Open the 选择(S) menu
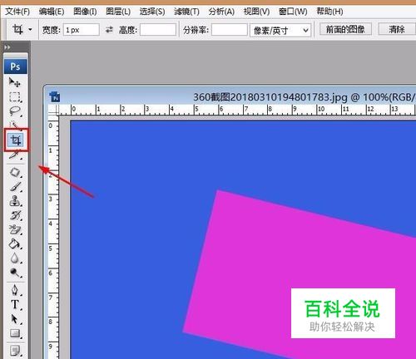The height and width of the screenshot is (359, 416). (x=152, y=12)
